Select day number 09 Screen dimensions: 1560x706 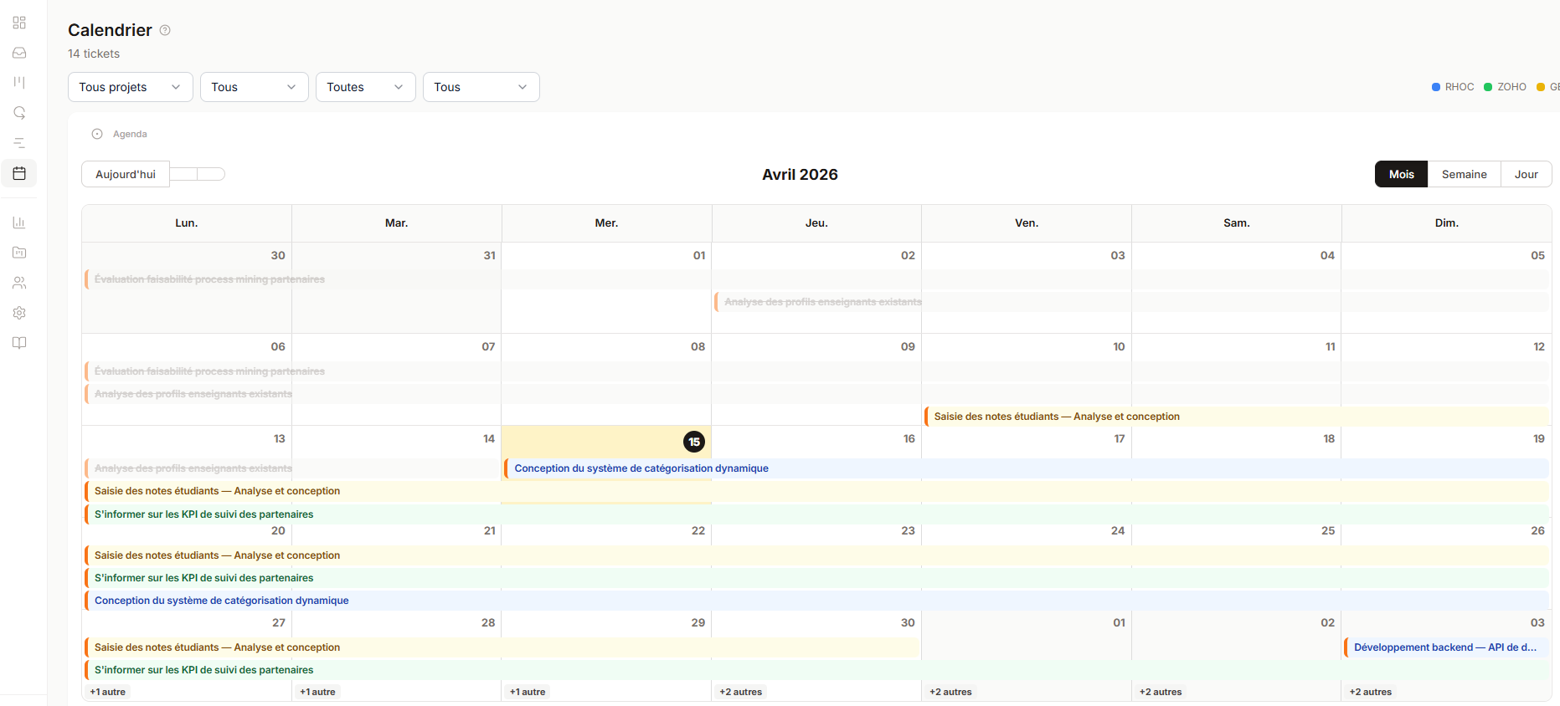[x=908, y=346]
